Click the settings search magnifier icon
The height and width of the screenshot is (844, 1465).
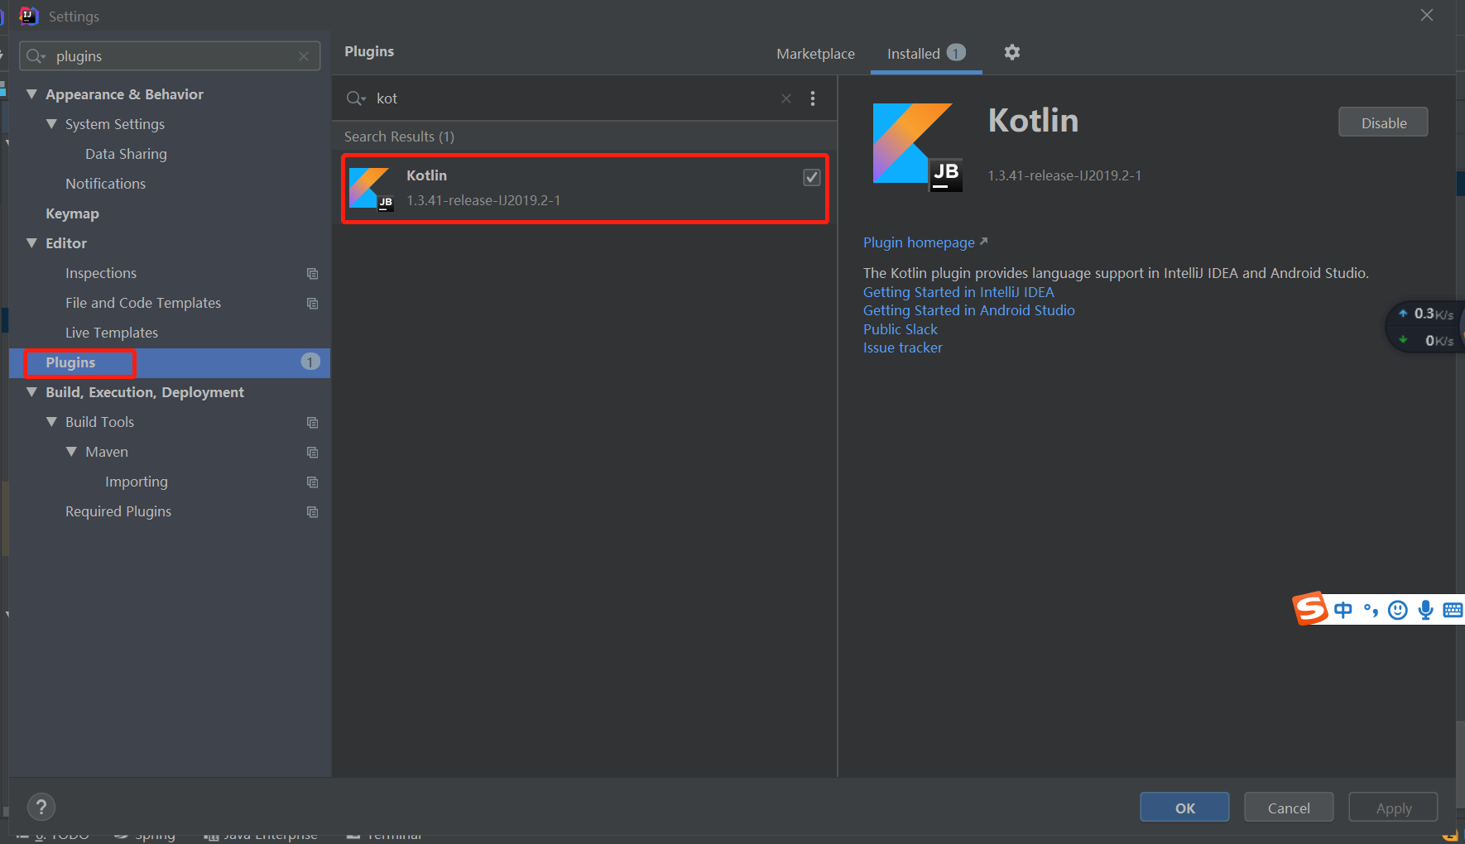point(35,56)
